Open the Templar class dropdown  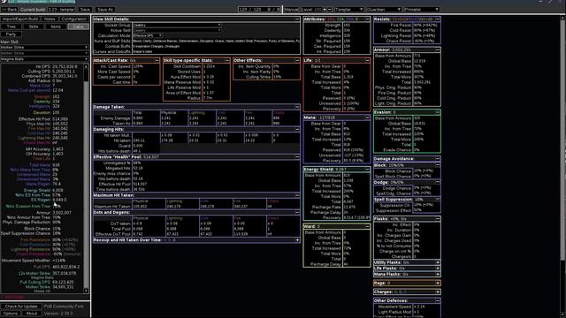click(x=348, y=10)
